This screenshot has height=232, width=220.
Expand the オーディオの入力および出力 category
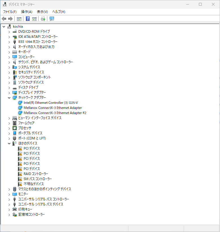click(9, 47)
